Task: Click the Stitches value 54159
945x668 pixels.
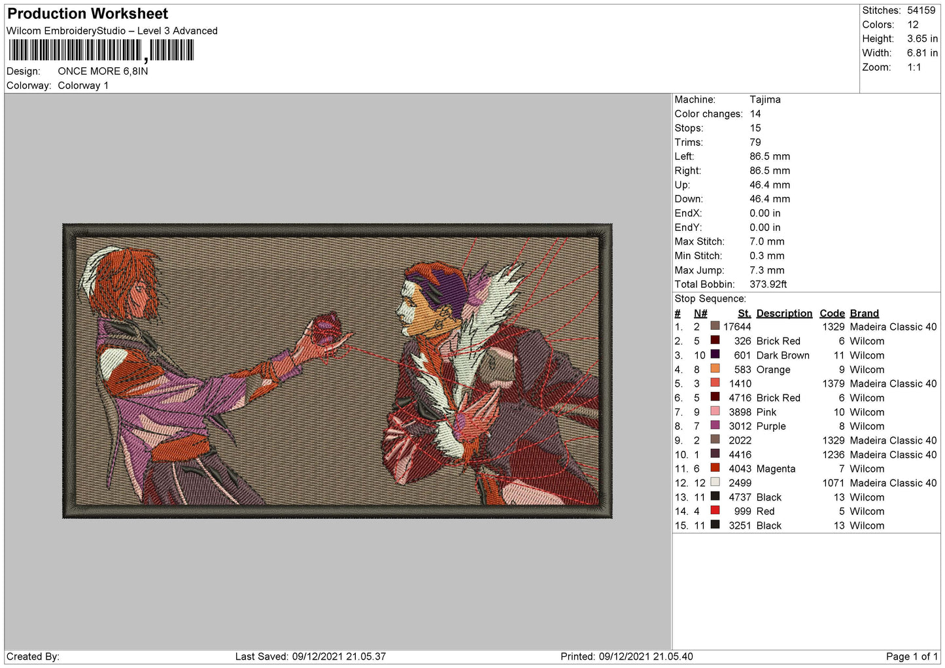Action: pos(921,10)
